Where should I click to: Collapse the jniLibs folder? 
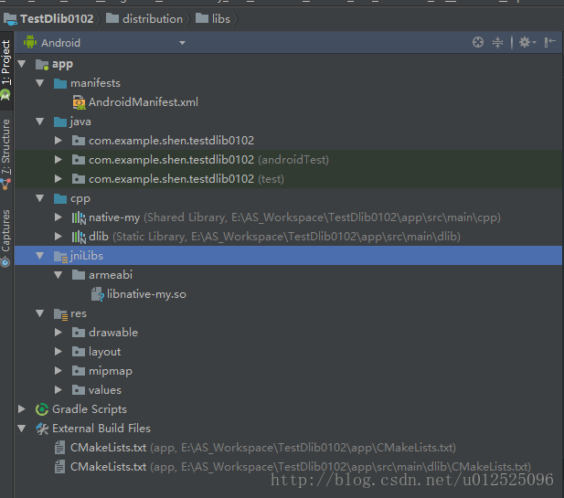tap(40, 256)
